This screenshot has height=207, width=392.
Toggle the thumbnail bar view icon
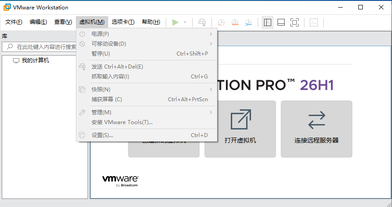coord(281,22)
